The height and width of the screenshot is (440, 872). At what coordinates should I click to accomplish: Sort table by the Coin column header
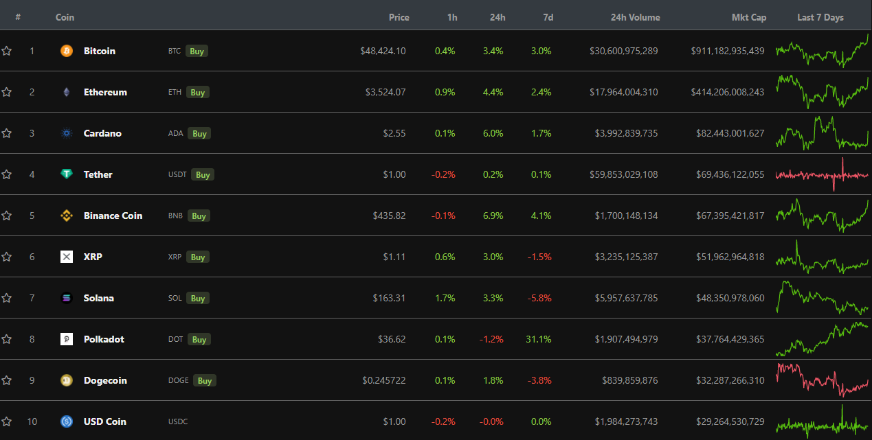click(x=65, y=17)
